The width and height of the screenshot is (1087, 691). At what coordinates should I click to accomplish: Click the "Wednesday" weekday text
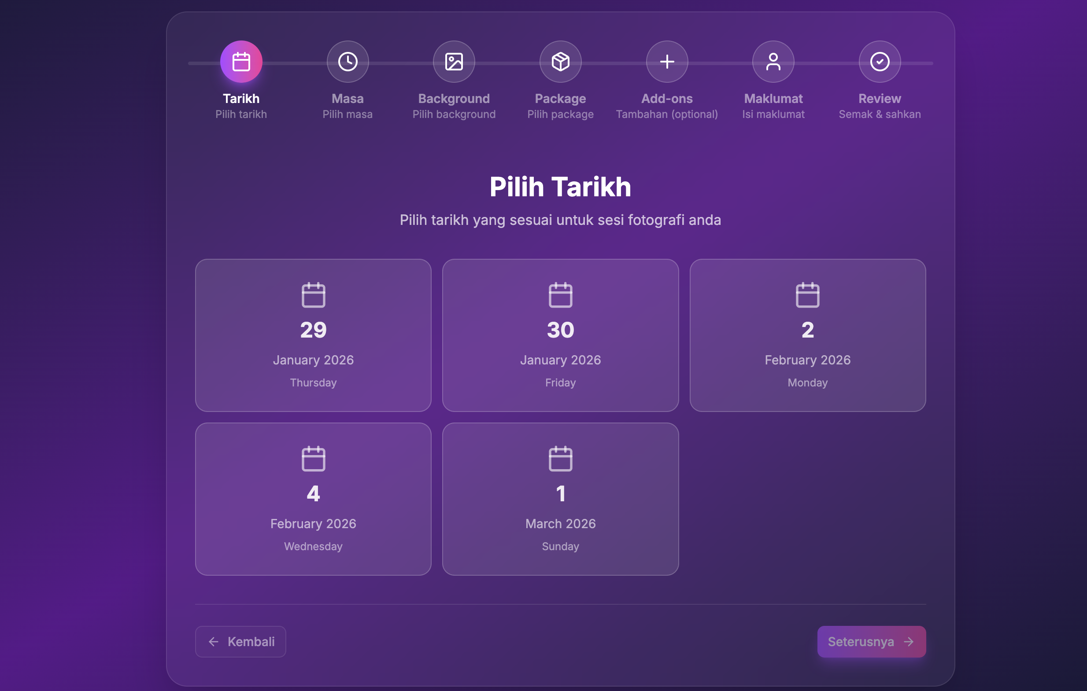pyautogui.click(x=313, y=546)
